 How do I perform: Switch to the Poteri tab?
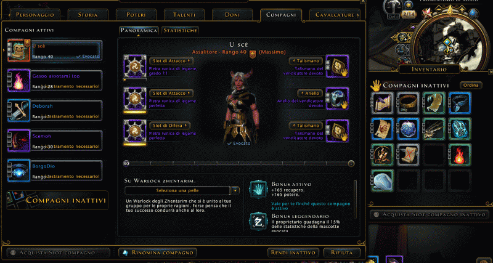click(x=136, y=15)
